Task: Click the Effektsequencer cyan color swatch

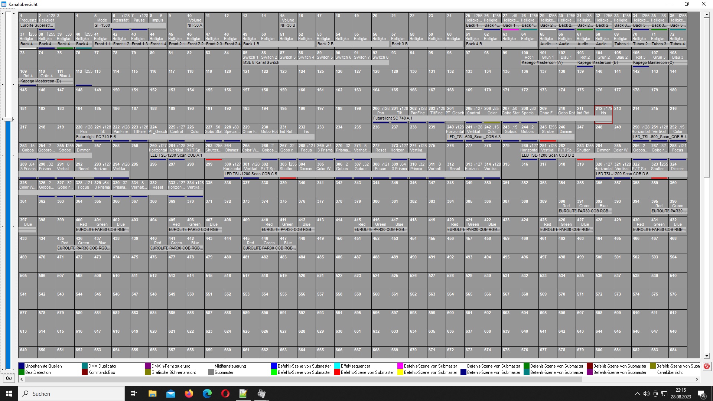Action: [x=337, y=366]
